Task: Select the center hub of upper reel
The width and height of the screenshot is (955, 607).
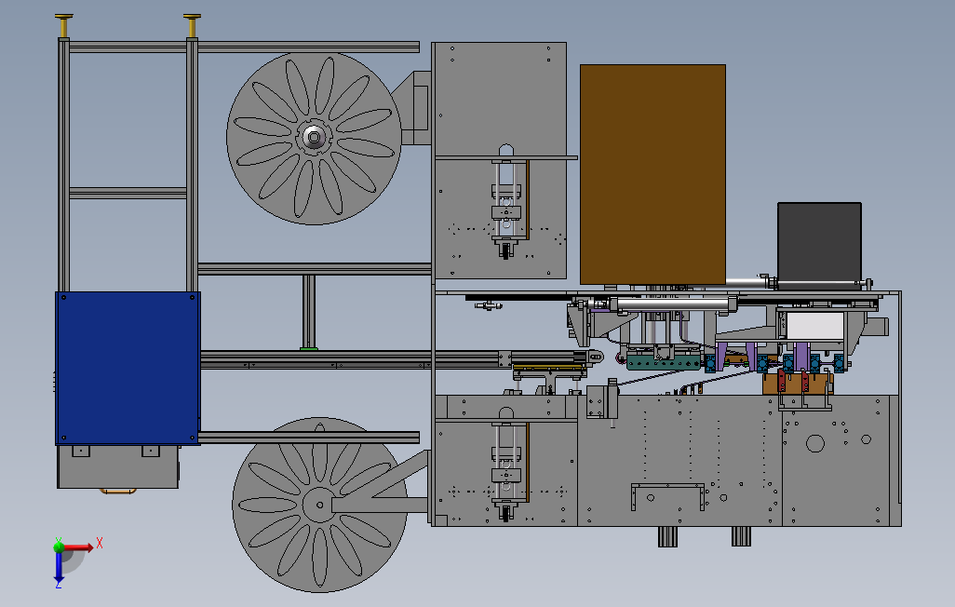Action: pos(314,138)
